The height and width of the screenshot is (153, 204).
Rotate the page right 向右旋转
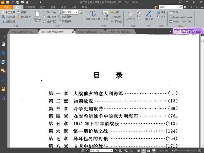click(65, 21)
